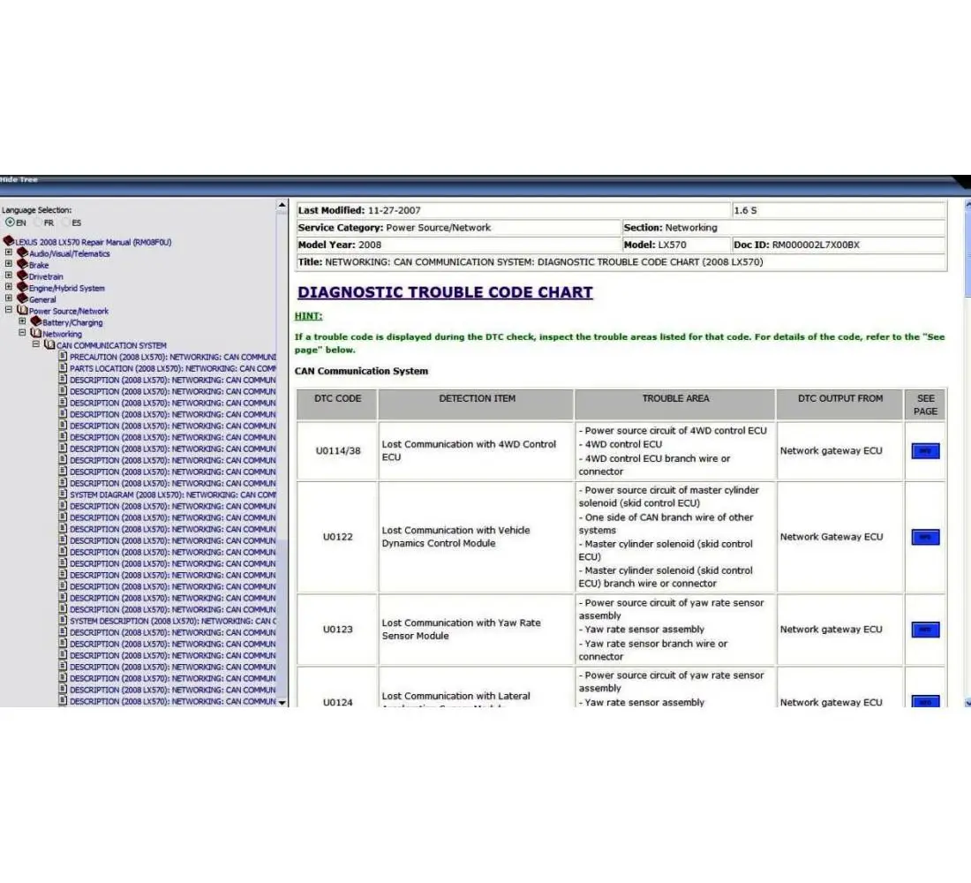Screen dimensions: 971x883
Task: Expand the Battery/Charging tree node
Action: (x=22, y=322)
